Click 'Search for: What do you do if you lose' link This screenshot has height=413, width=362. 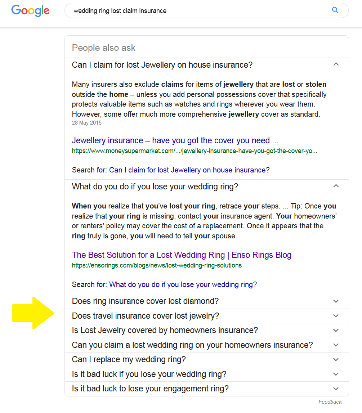[x=183, y=284]
